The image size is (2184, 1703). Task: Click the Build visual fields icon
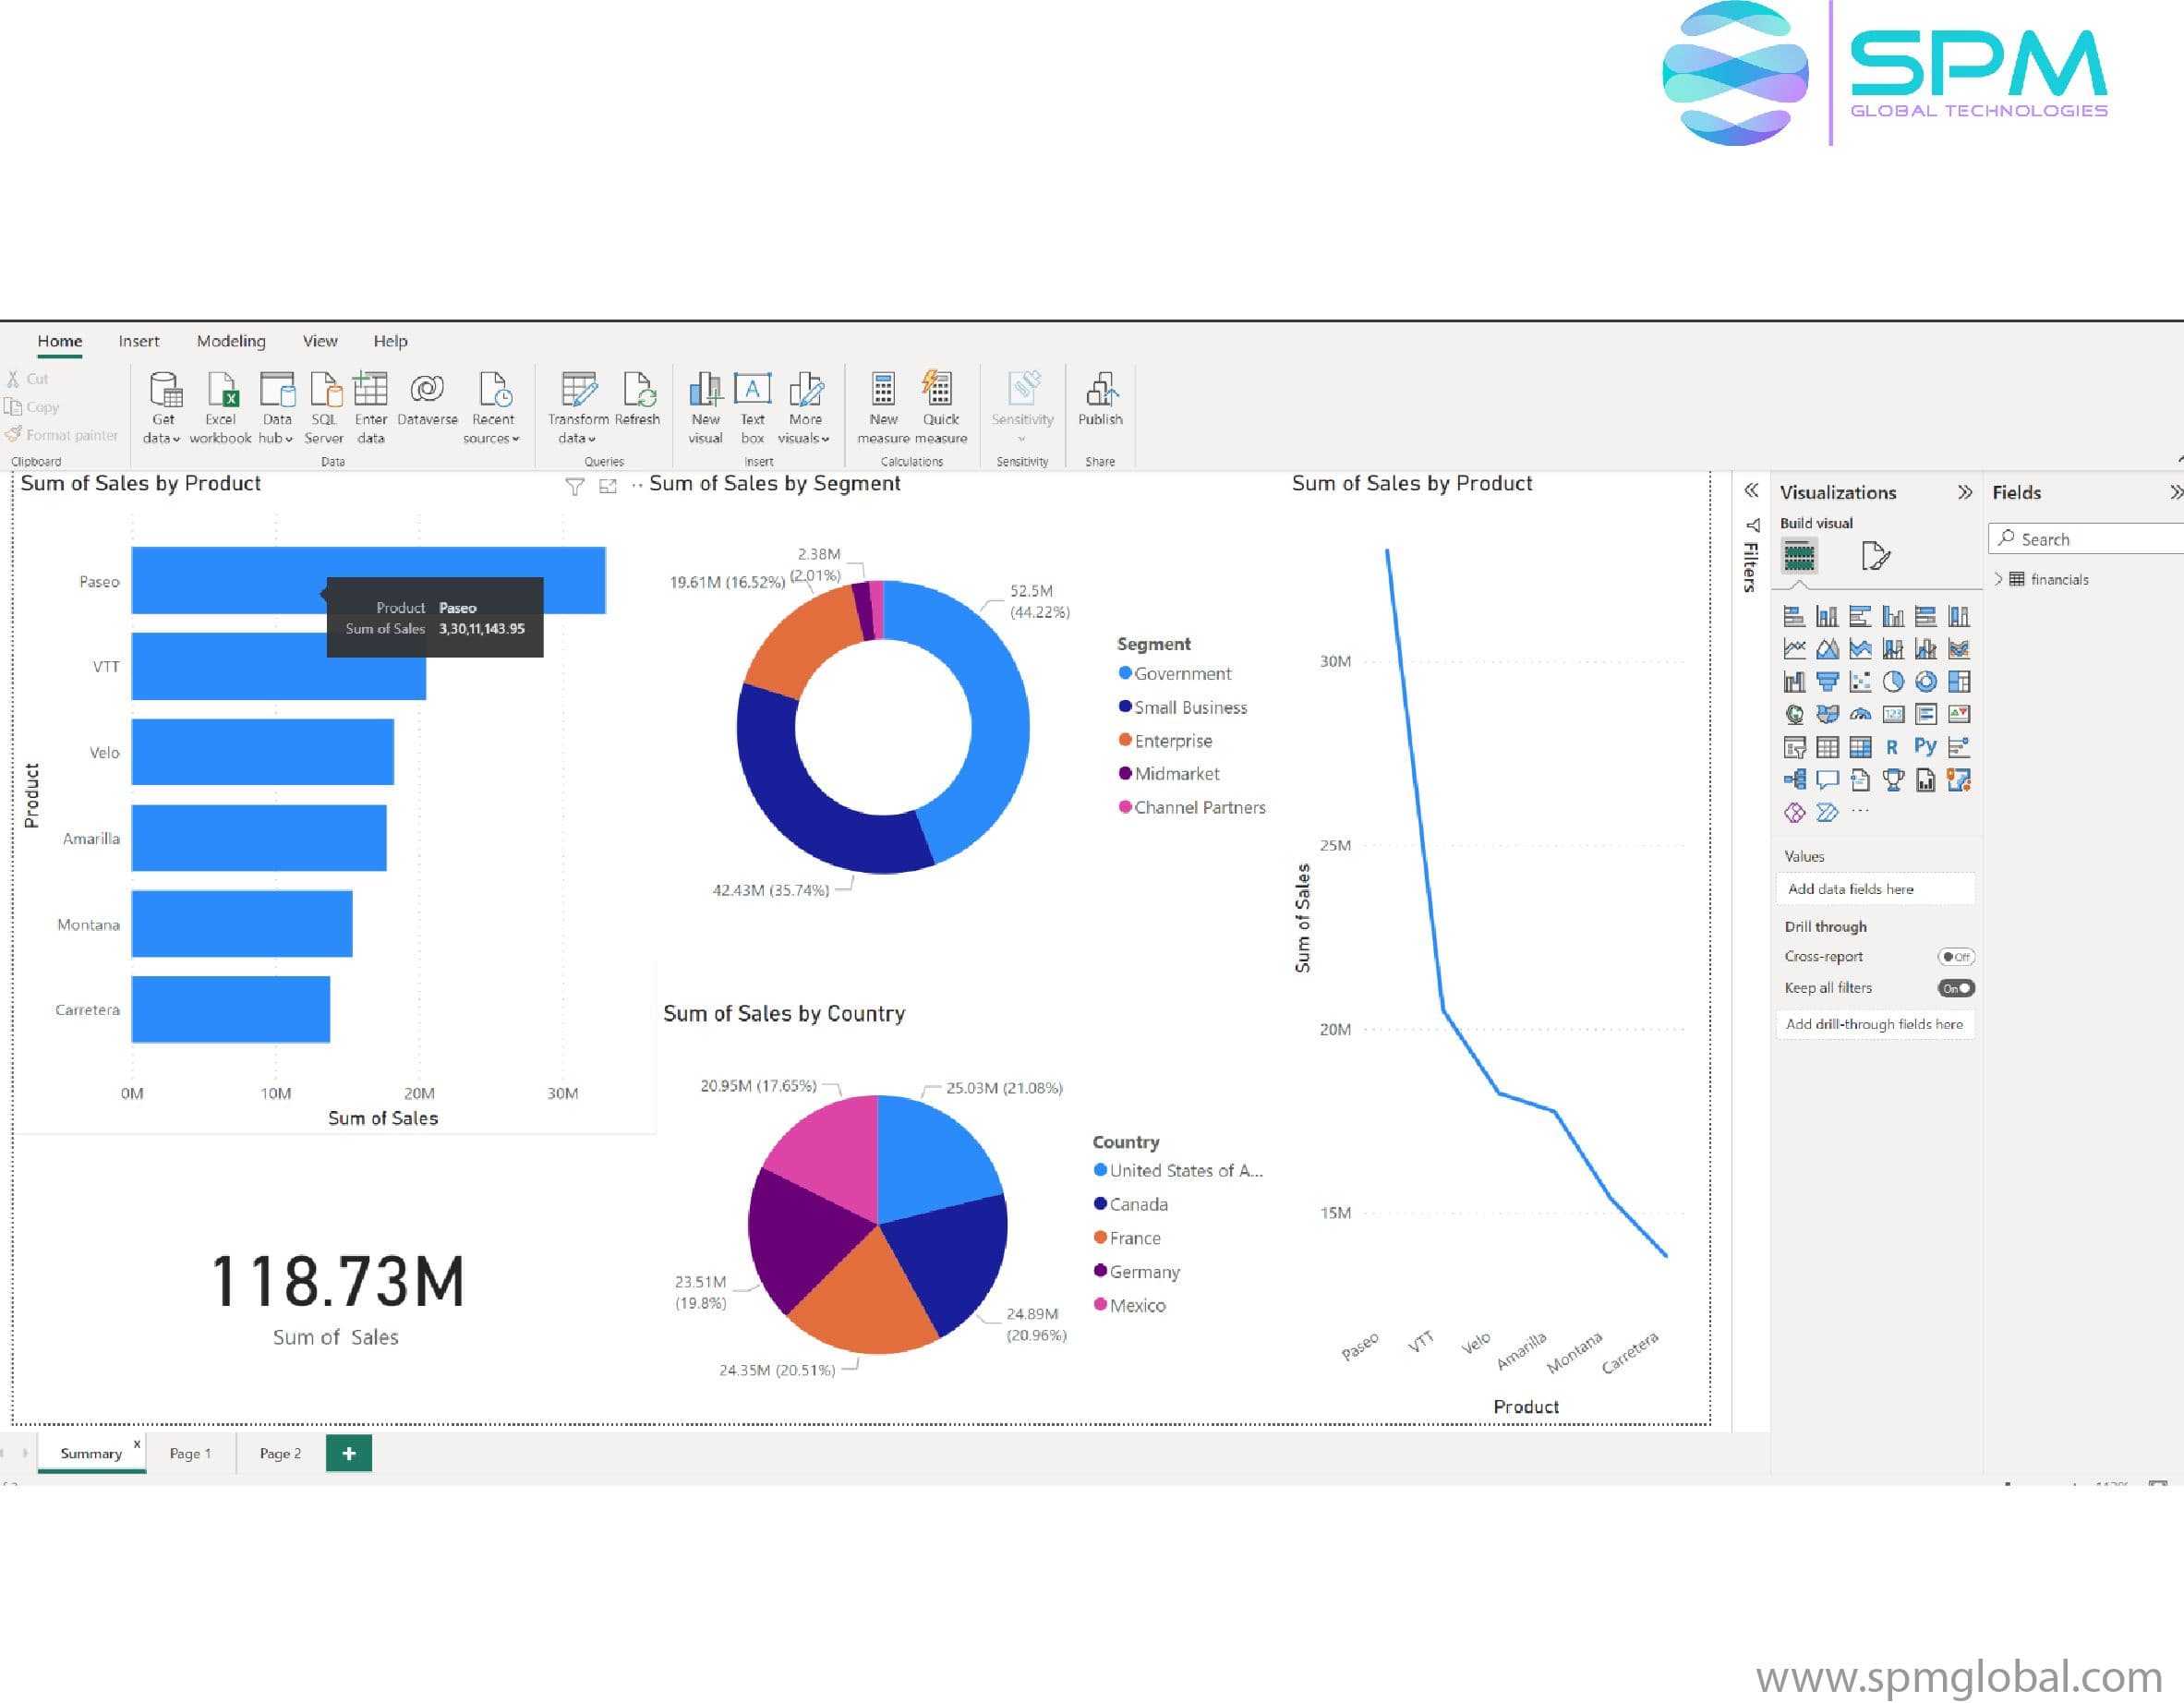point(1799,555)
